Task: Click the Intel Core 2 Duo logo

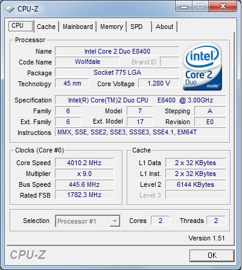Action: (x=202, y=67)
